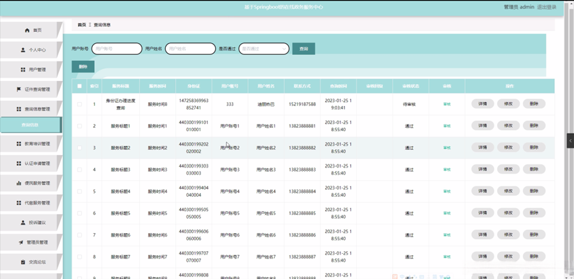Toggle the select-all checkbox in the table header
Screen dimensions: 574x279
click(x=80, y=86)
